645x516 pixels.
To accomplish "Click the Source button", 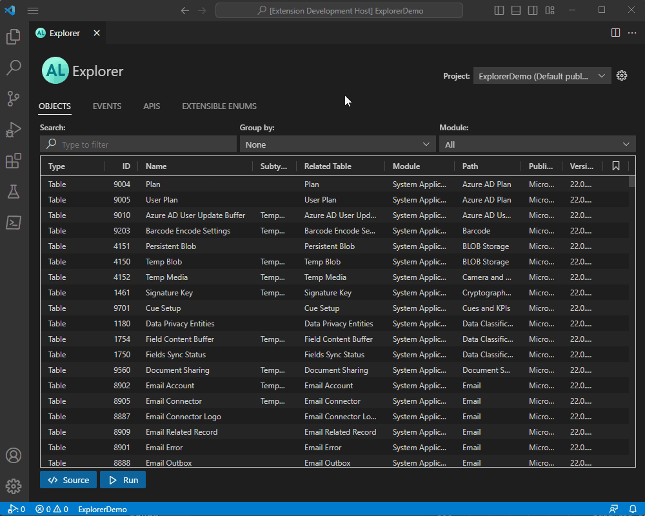I will point(68,480).
